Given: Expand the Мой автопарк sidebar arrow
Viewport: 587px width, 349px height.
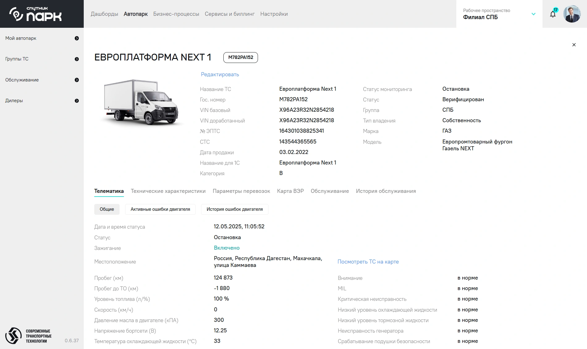Looking at the screenshot, I should pyautogui.click(x=77, y=38).
